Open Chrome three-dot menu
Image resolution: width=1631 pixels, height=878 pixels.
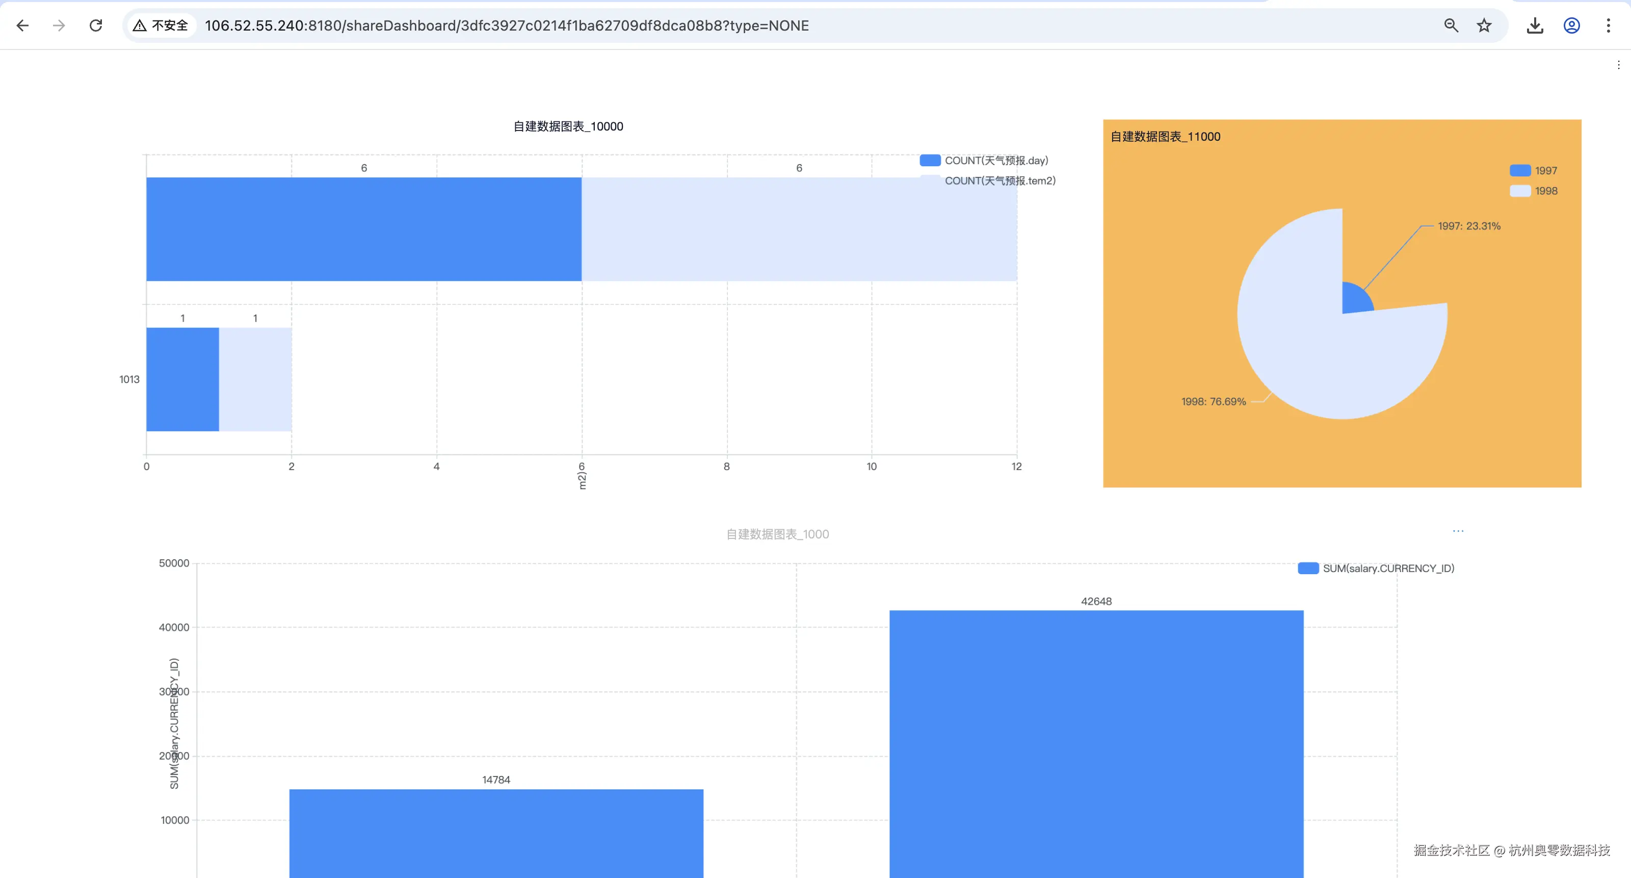[x=1608, y=25]
